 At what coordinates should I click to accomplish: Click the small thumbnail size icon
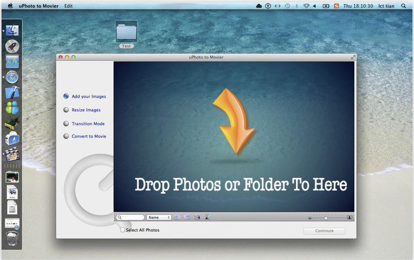[x=310, y=218]
